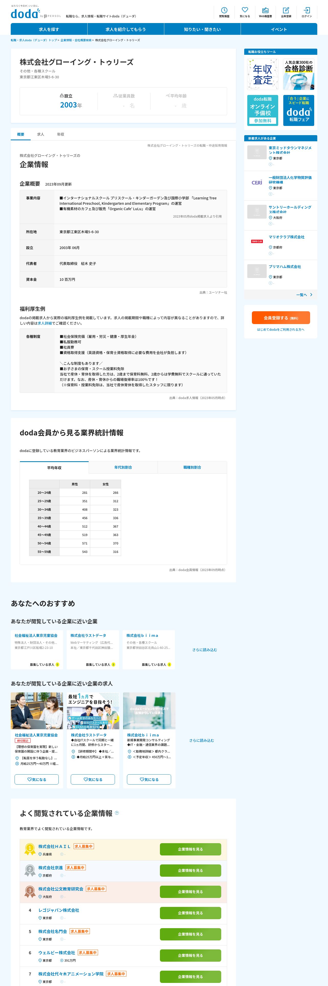Open the 求人を探す navigation menu
This screenshot has height=986, width=328.
pos(49,29)
